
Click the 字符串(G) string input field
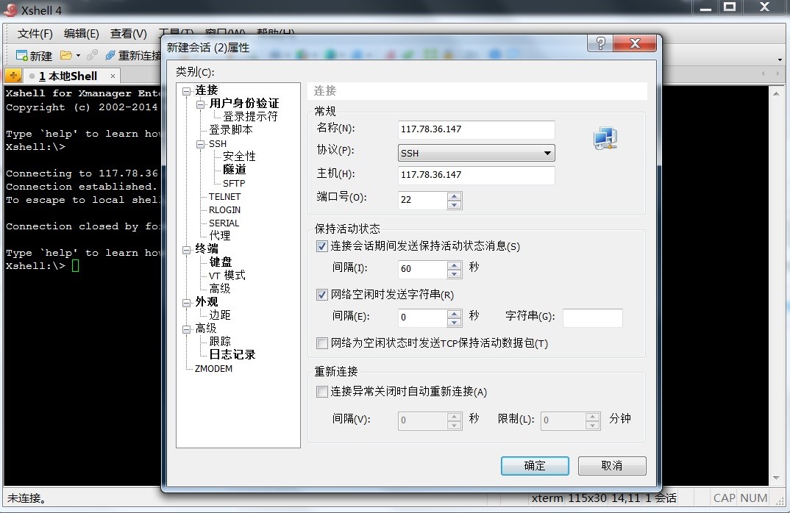pos(593,318)
